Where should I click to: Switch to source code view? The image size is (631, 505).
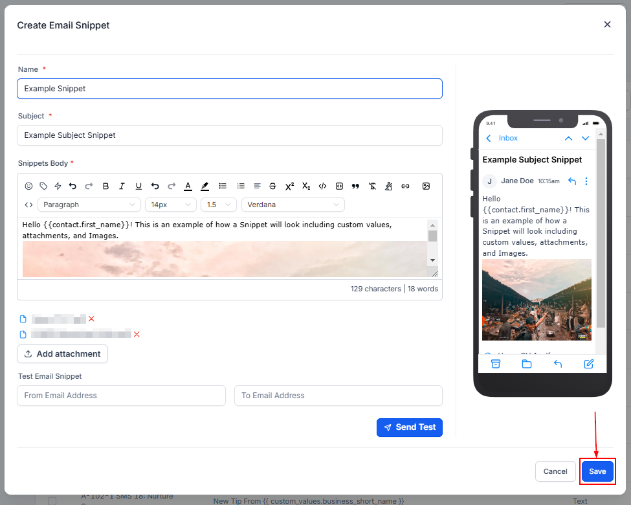point(28,205)
